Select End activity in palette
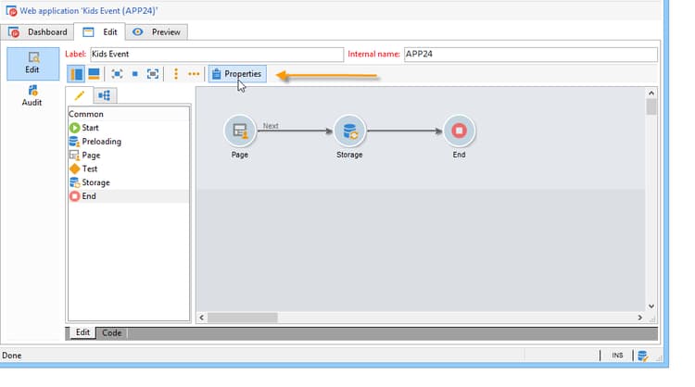 pyautogui.click(x=129, y=196)
